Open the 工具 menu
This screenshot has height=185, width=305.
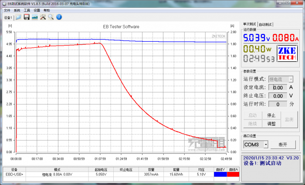click(27, 10)
